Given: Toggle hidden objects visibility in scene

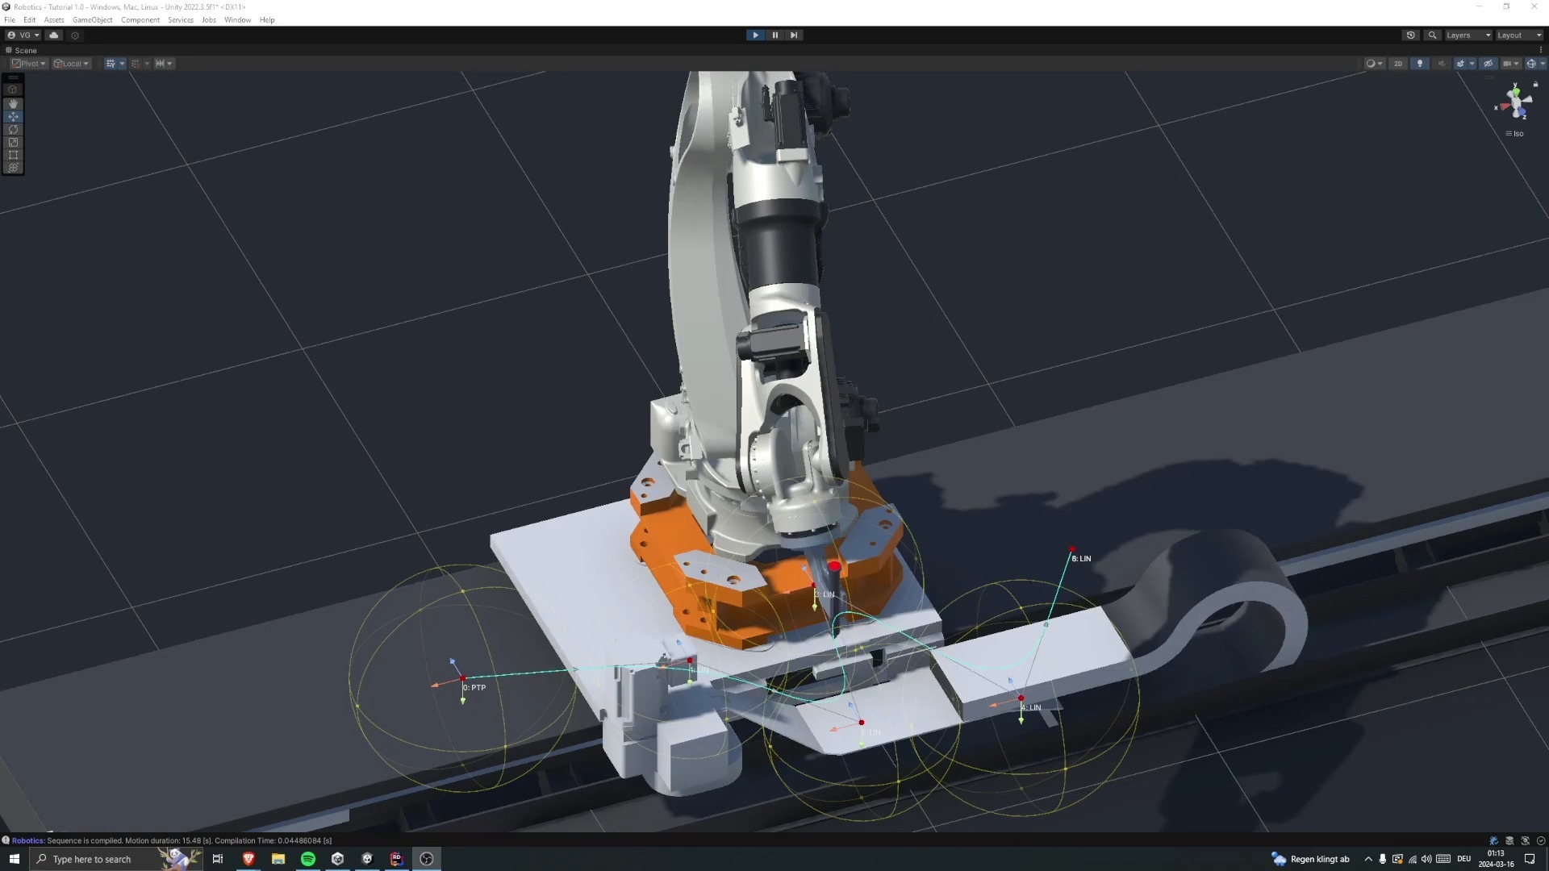Looking at the screenshot, I should [1488, 64].
